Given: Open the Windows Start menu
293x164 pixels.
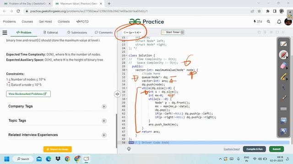Looking at the screenshot, I should [7, 159].
